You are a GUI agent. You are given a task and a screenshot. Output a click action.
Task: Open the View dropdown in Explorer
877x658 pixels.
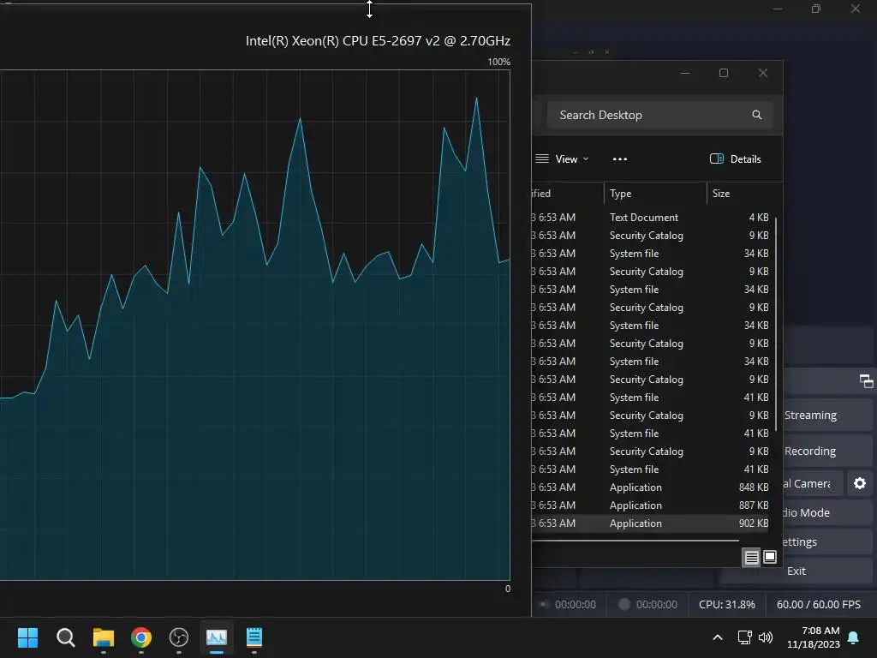pos(562,159)
